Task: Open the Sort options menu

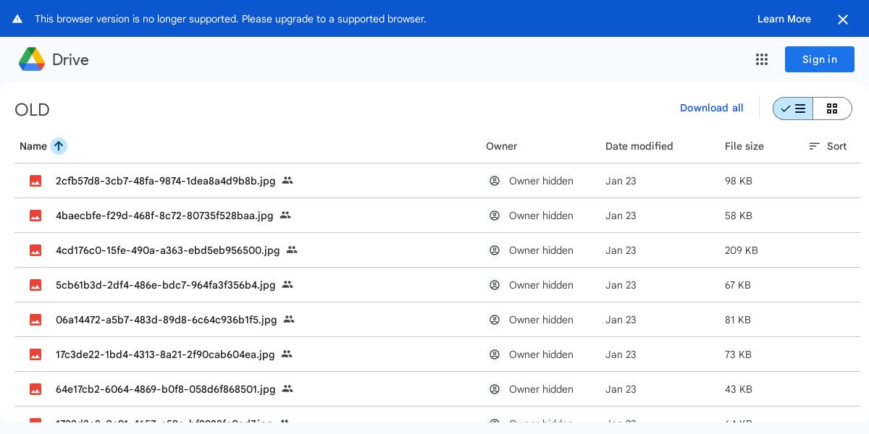Action: click(x=828, y=146)
